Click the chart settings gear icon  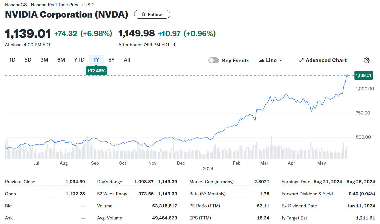(x=367, y=60)
